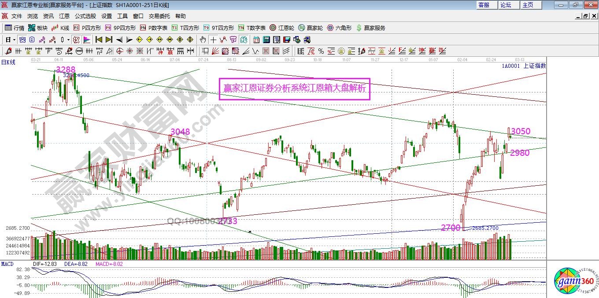Click the save floppy disk icon
Image resolution: width=599 pixels, height=298 pixels.
click(287, 40)
